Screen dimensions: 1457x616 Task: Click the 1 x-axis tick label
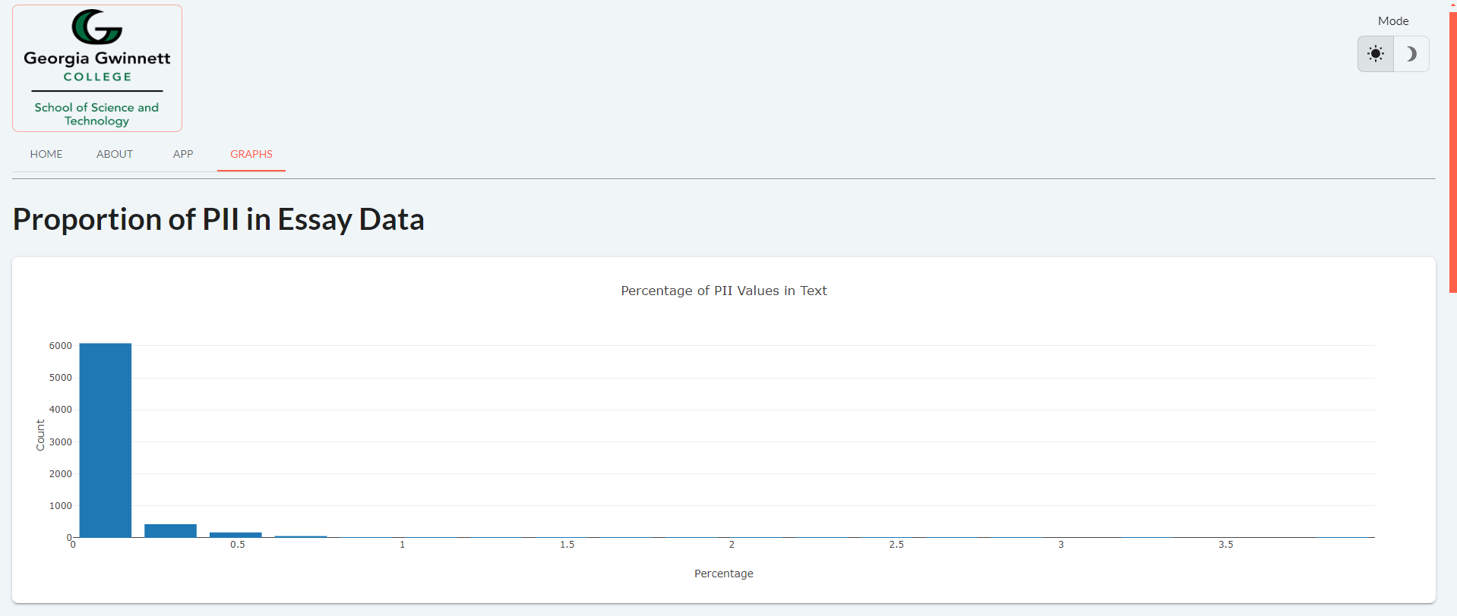403,545
